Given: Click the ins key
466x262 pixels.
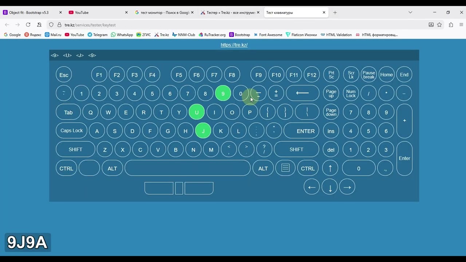Looking at the screenshot, I should tap(331, 131).
